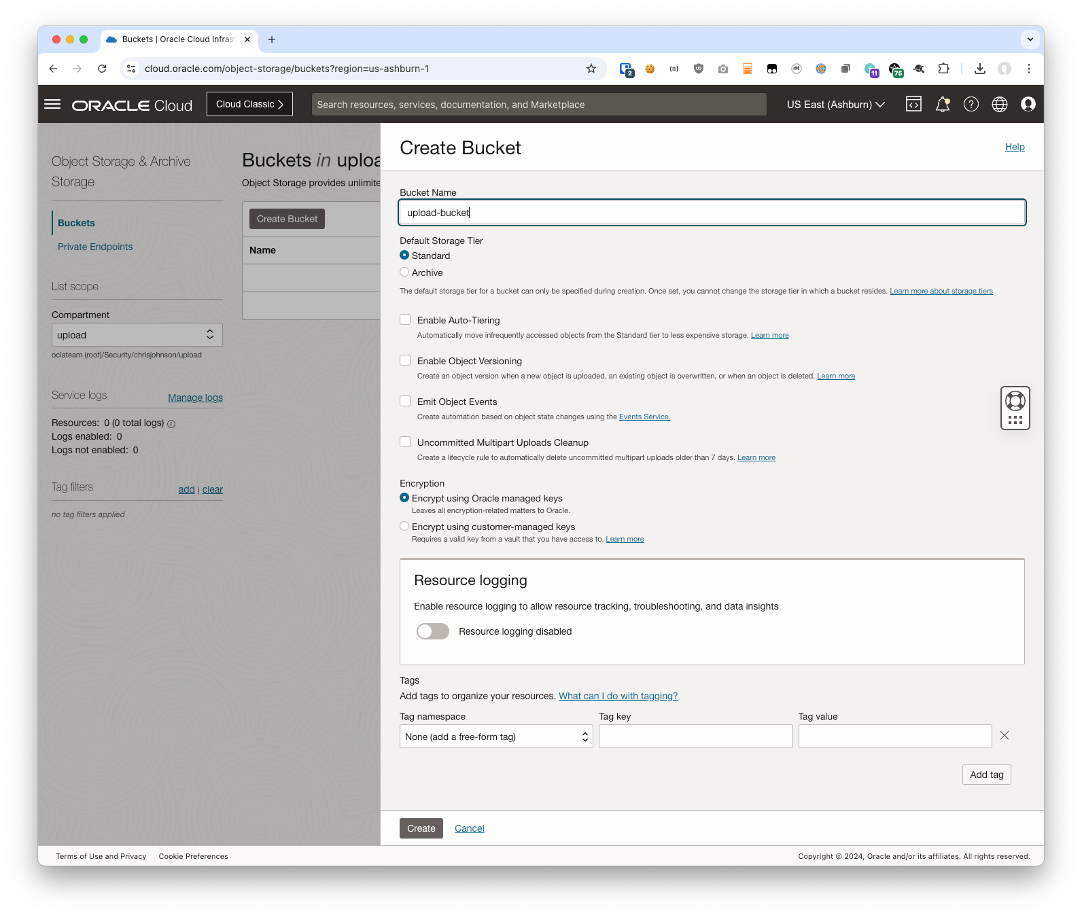1082x916 pixels.
Task: Open the Help link in Create Bucket panel
Action: [1015, 147]
